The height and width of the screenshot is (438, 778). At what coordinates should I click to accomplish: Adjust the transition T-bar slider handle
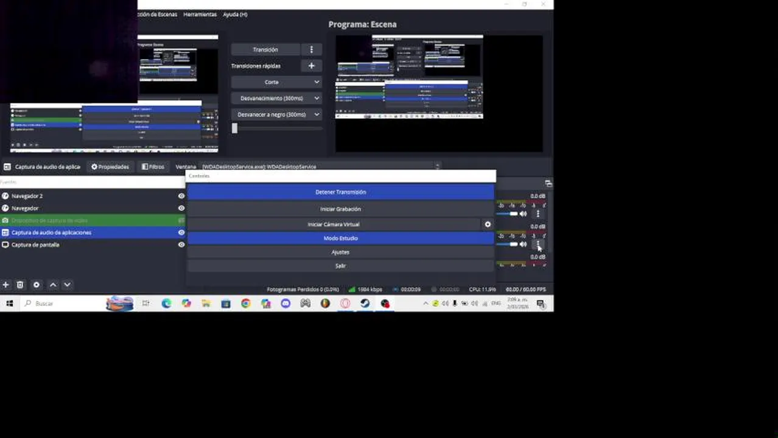(234, 128)
